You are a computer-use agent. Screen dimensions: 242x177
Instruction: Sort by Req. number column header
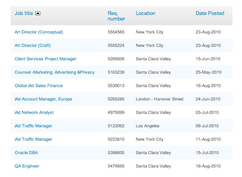point(116,16)
